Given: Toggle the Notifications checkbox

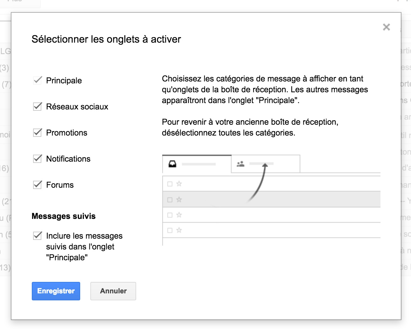Looking at the screenshot, I should [38, 158].
